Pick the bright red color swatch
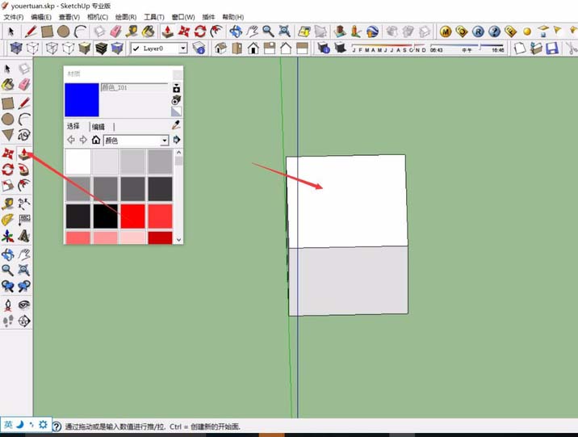This screenshot has height=437, width=578. [132, 216]
